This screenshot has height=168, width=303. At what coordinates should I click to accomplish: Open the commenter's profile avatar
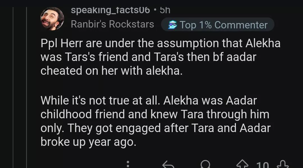pyautogui.click(x=52, y=18)
